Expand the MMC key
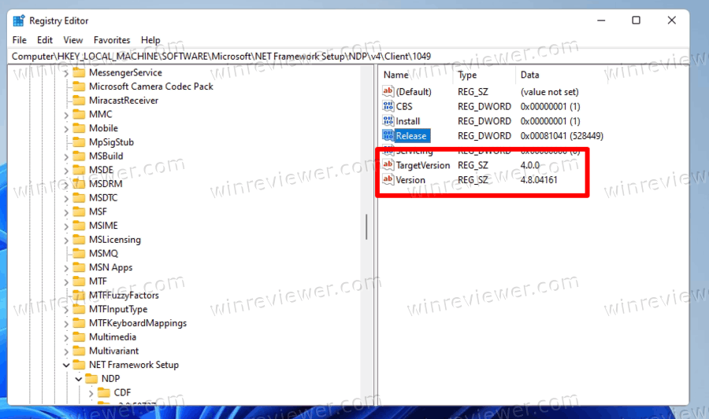 pos(66,115)
